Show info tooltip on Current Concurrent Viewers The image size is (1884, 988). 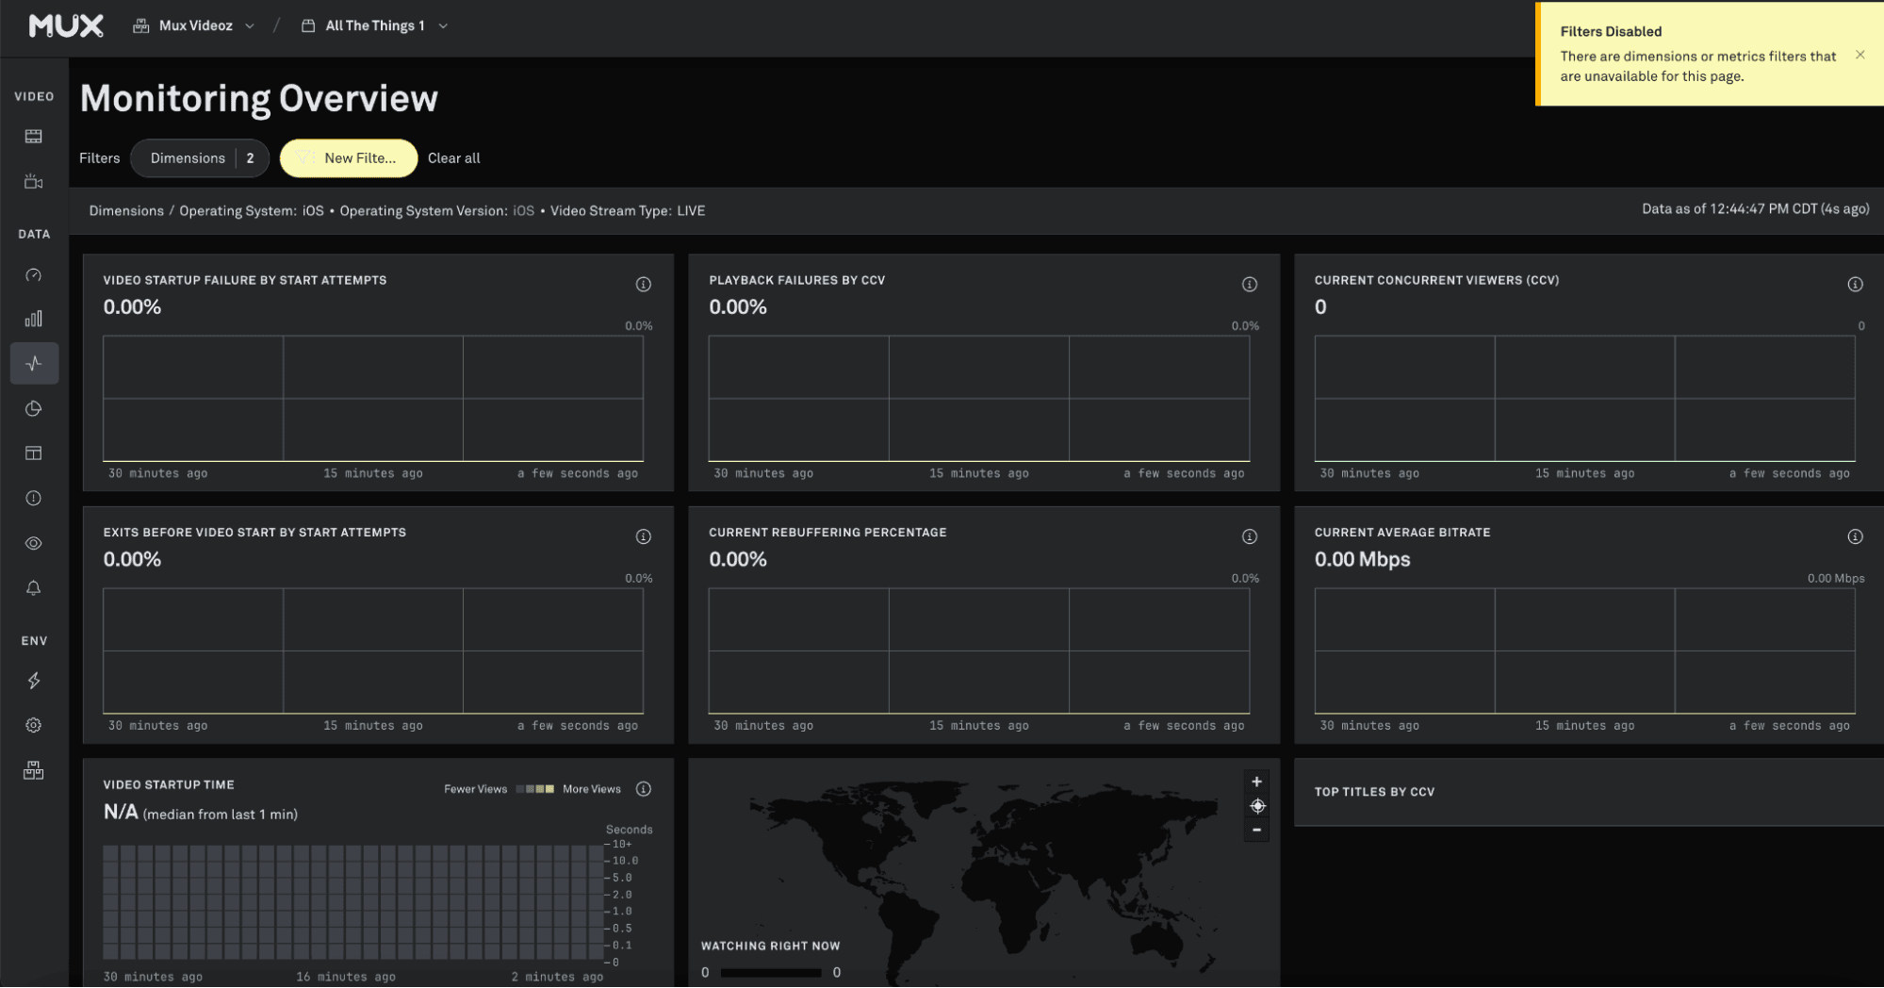1855,283
